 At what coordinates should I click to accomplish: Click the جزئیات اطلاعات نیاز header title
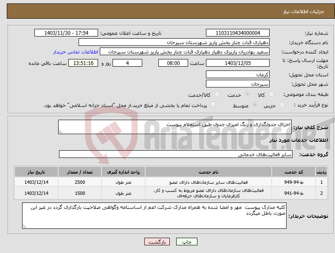(304, 11)
